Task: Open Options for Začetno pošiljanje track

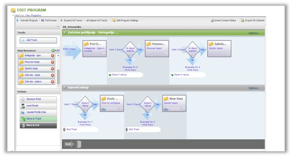Action: pos(254,33)
